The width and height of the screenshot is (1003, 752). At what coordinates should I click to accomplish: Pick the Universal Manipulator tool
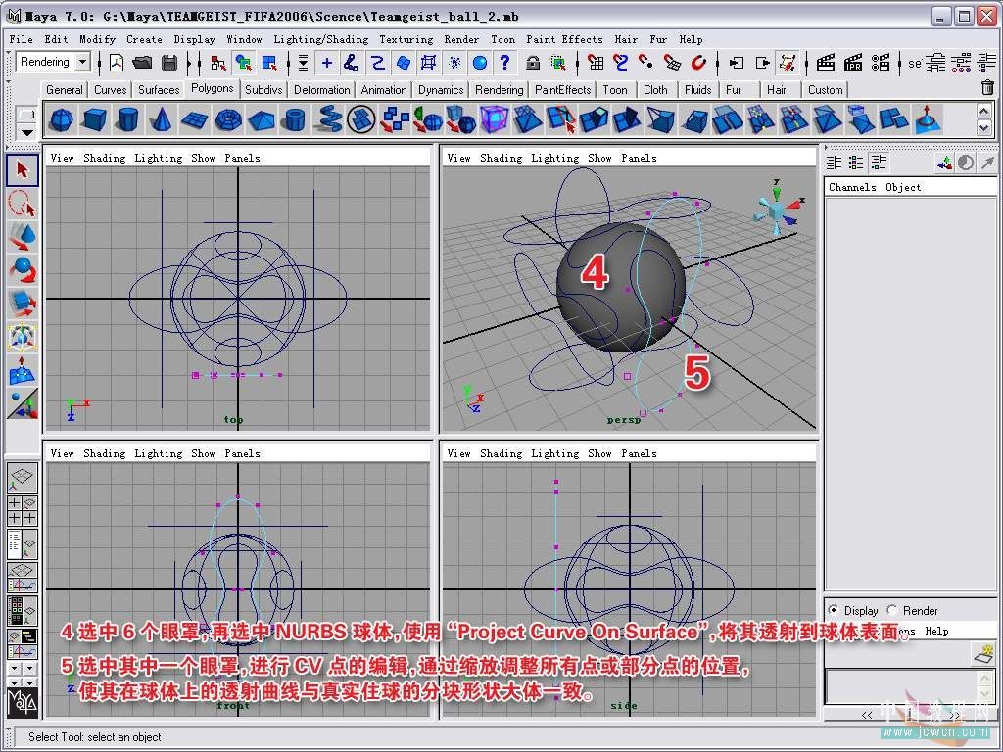coord(23,337)
